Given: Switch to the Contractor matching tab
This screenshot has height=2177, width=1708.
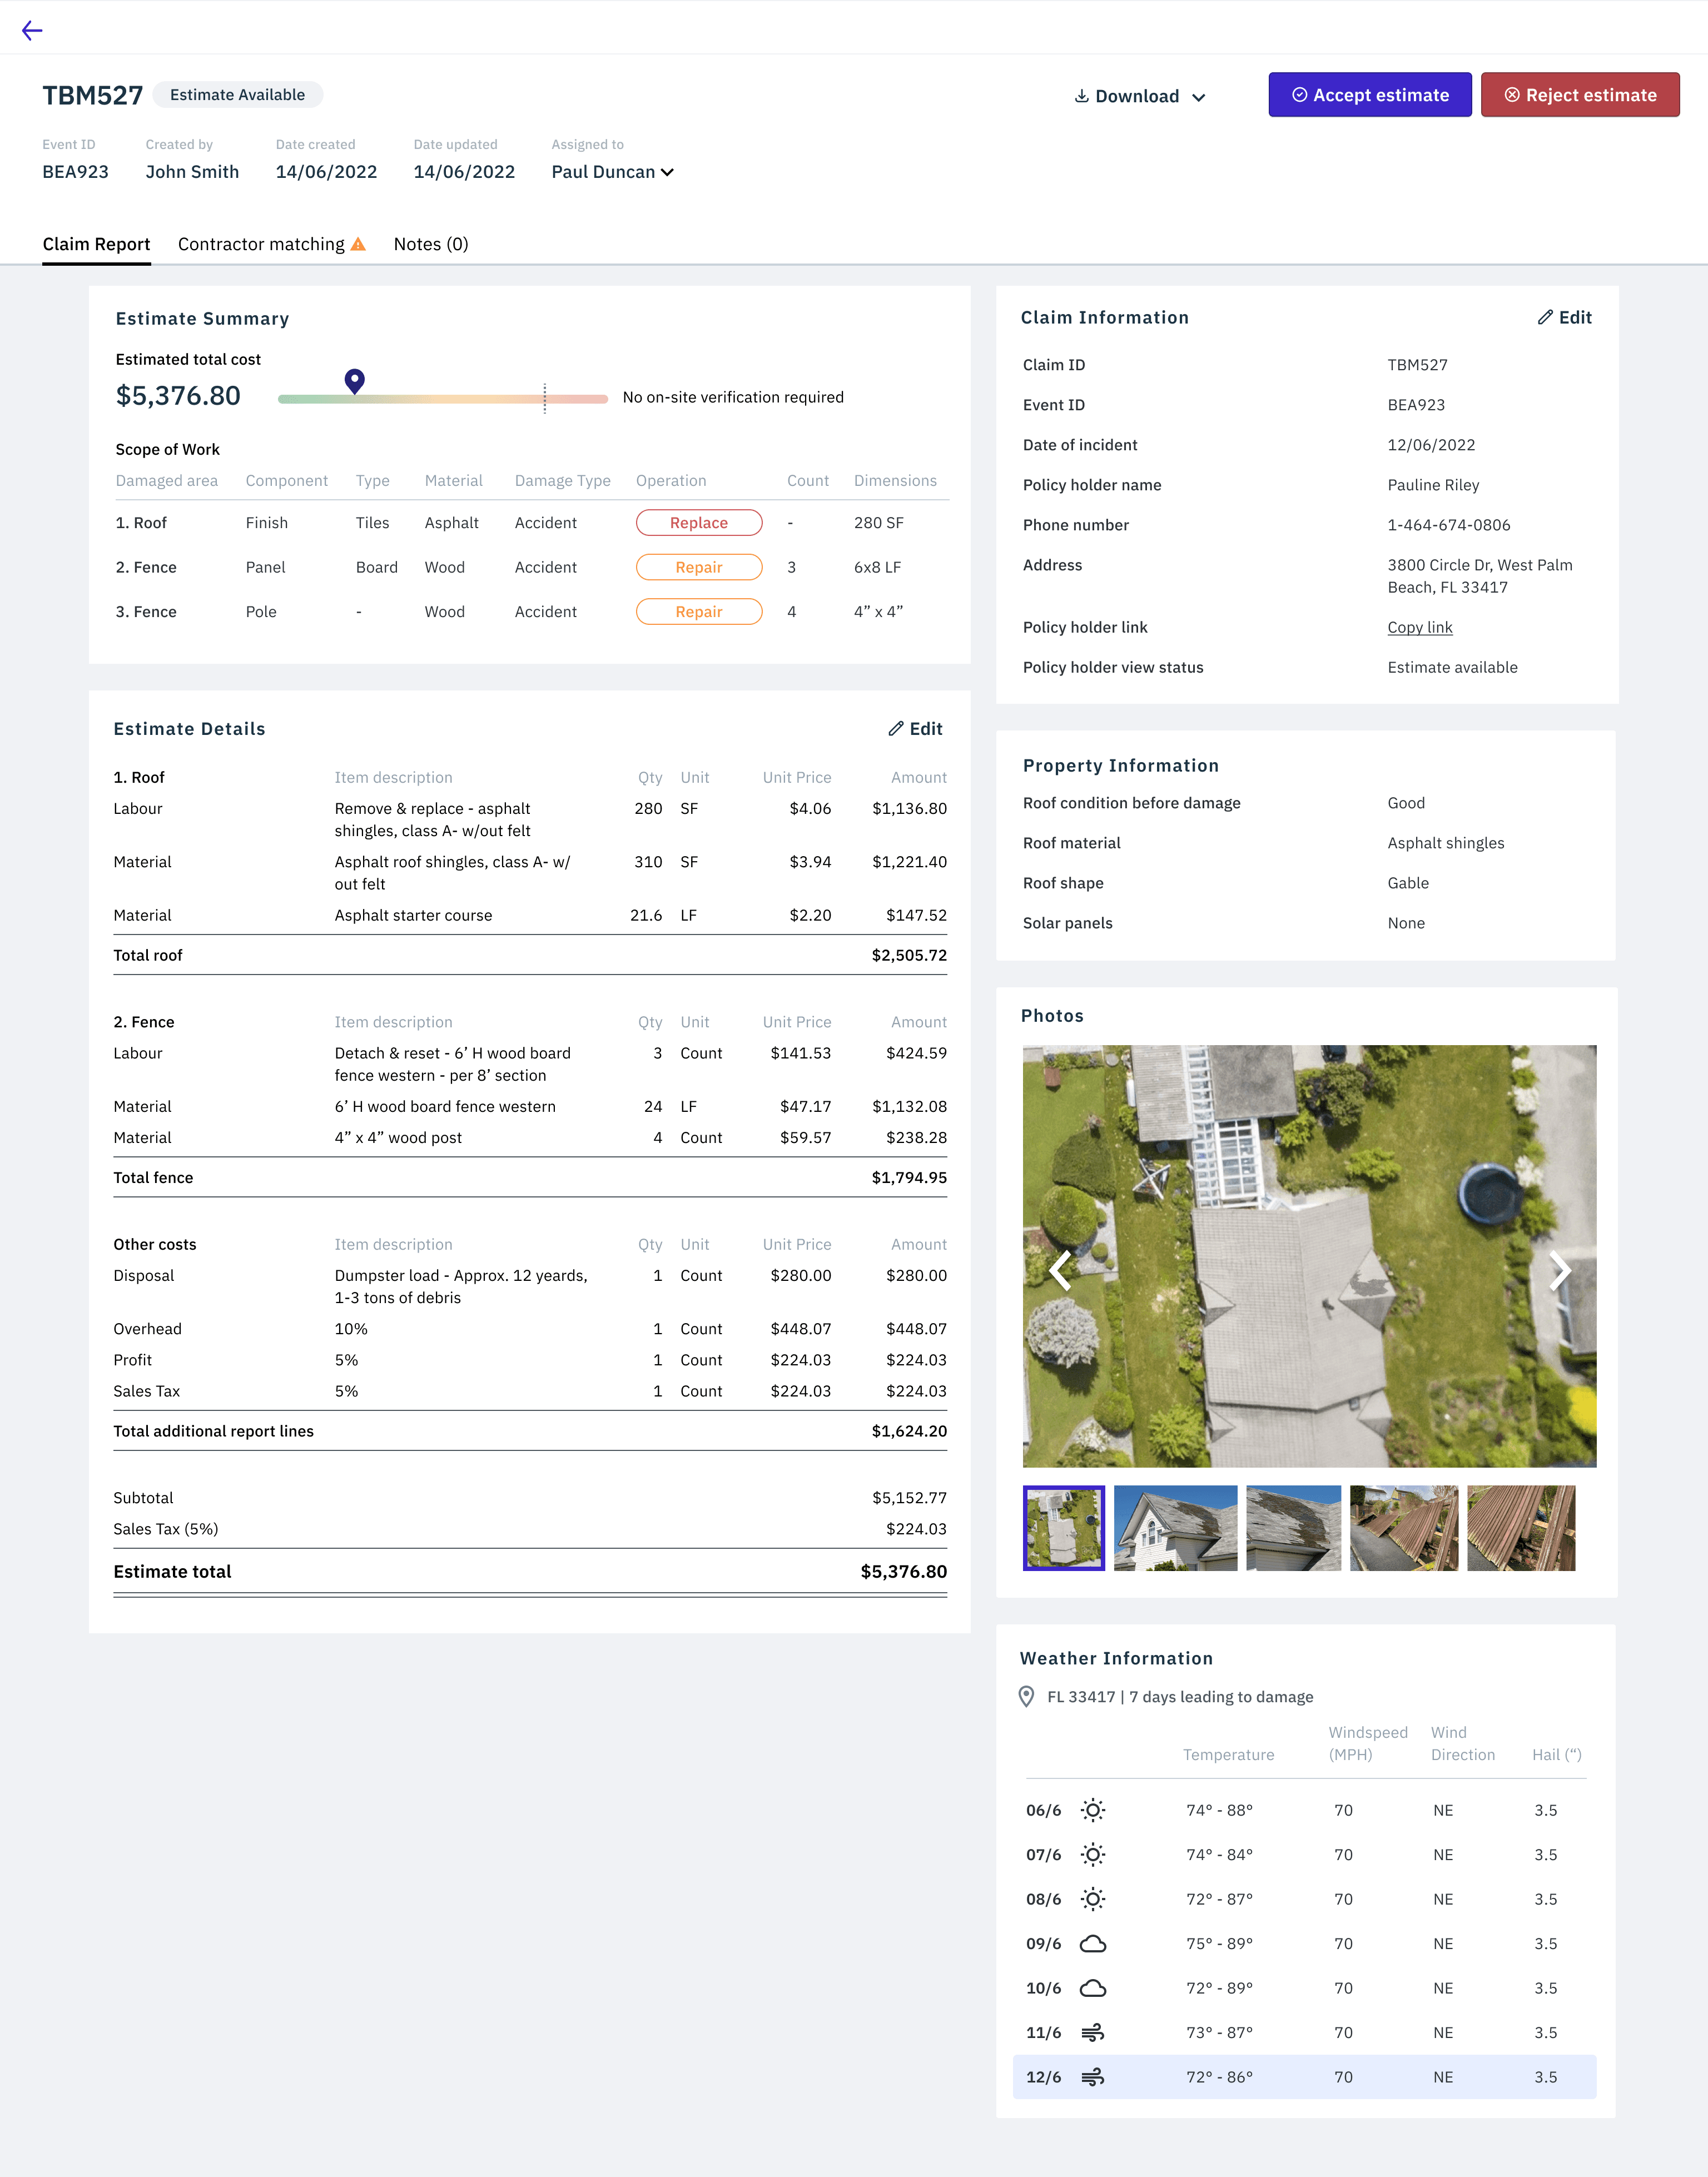Looking at the screenshot, I should click(x=261, y=244).
